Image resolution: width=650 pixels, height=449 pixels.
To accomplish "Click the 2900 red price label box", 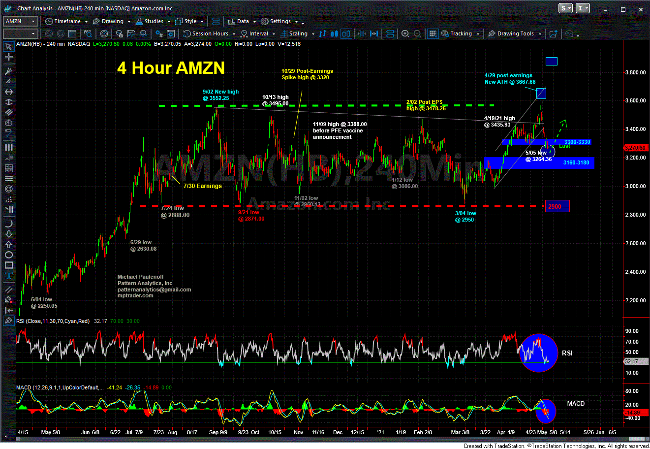I will [x=557, y=206].
